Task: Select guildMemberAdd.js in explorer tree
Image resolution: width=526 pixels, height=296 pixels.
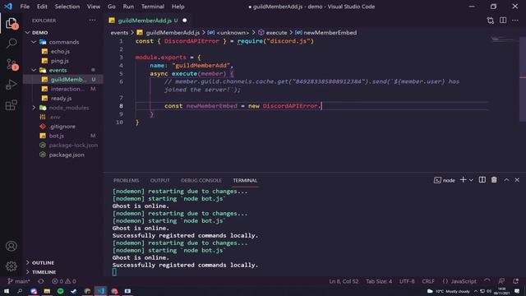Action: [x=63, y=80]
